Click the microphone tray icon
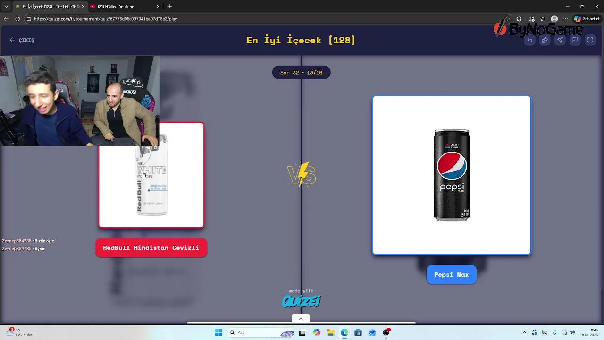Screen dimensions: 604x340 point(554,332)
